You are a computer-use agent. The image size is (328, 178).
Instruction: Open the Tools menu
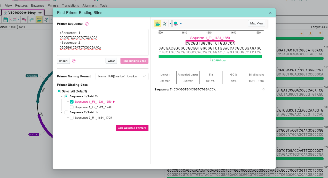point(104,5)
